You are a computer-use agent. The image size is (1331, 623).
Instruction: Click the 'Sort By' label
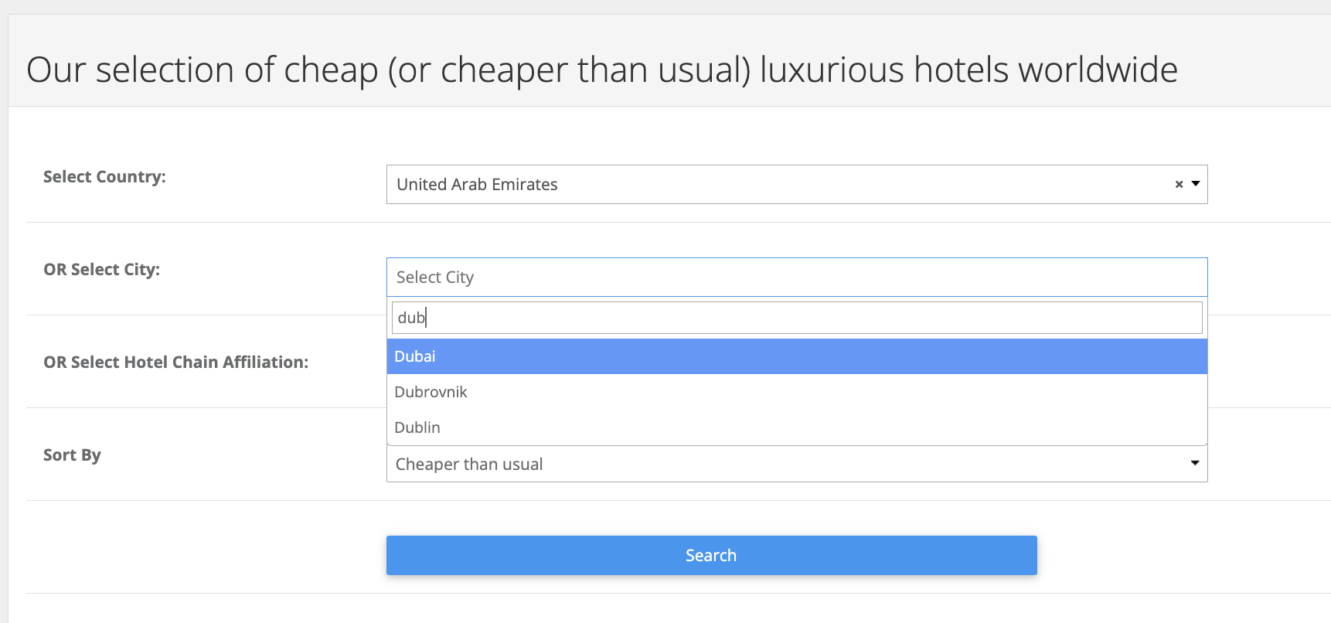(x=72, y=455)
